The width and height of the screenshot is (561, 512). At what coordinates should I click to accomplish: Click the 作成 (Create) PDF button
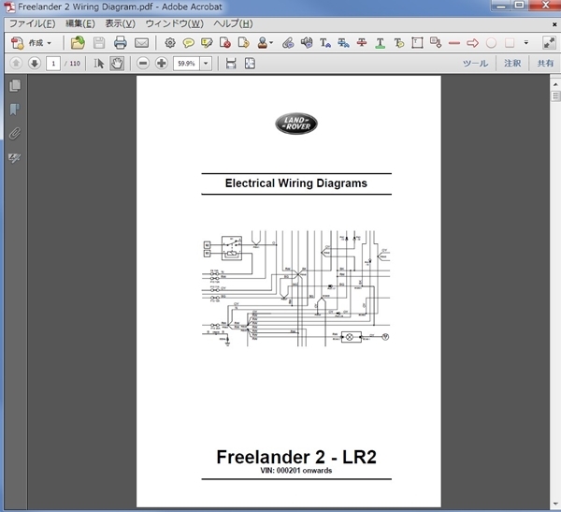point(32,43)
